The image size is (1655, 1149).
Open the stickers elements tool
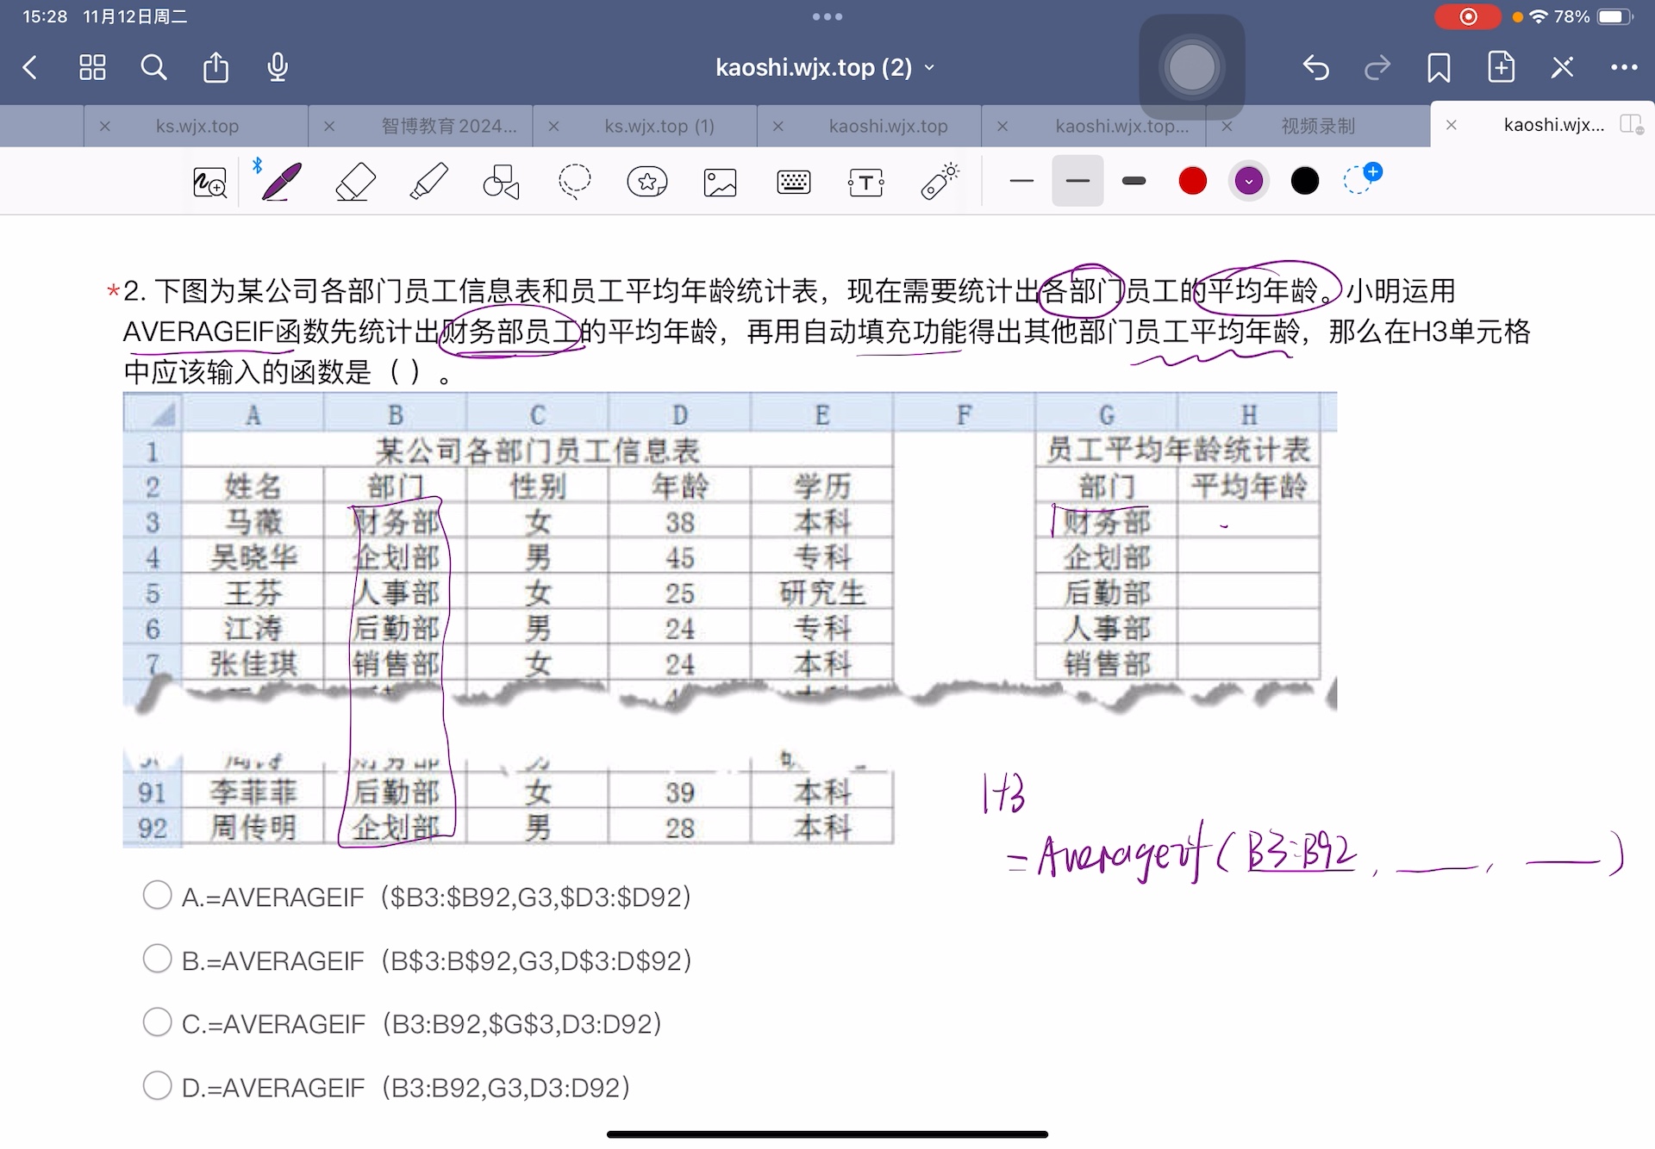[x=647, y=182]
